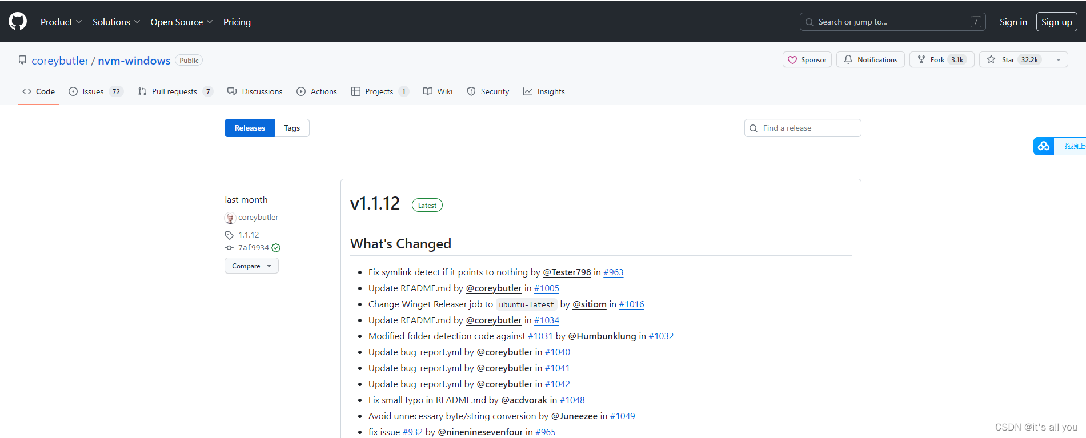Viewport: 1086px width, 438px height.
Task: Open pull request #1042
Action: tap(558, 384)
